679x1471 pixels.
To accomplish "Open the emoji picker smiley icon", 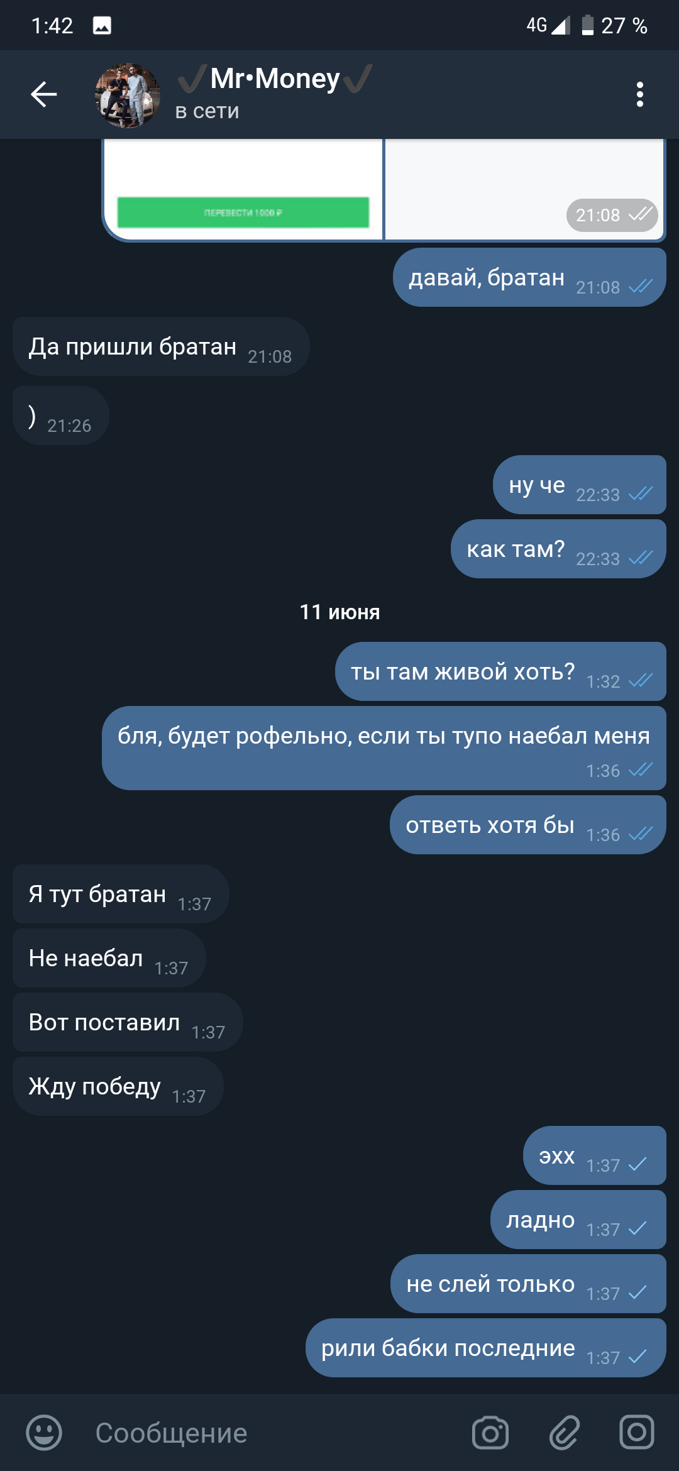I will (44, 1433).
